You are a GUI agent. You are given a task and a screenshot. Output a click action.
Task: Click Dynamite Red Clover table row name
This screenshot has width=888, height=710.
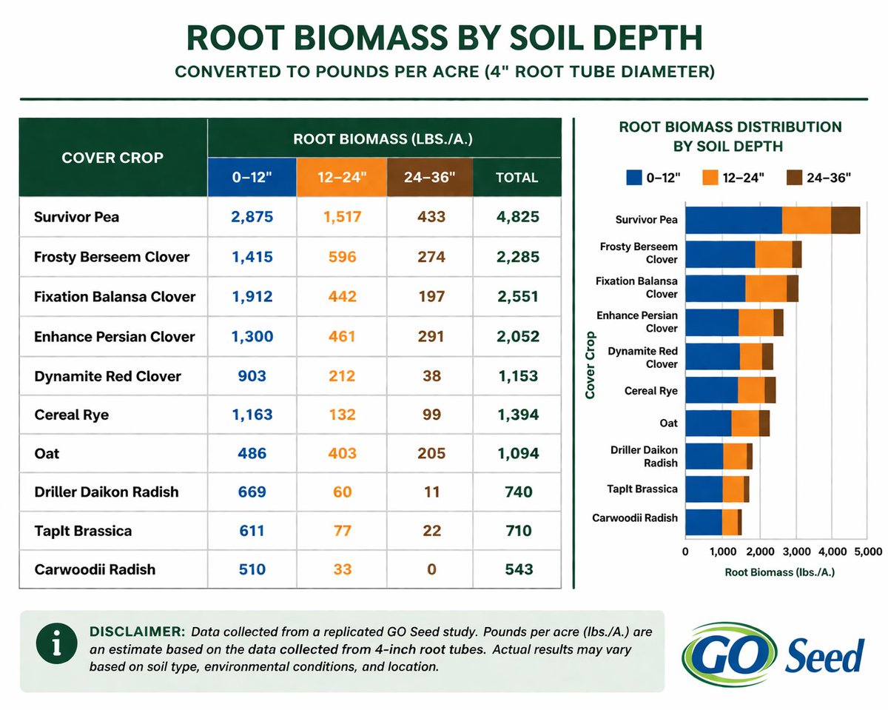(x=107, y=376)
